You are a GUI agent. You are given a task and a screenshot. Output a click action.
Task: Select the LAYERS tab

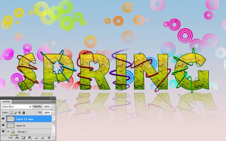pos(6,102)
